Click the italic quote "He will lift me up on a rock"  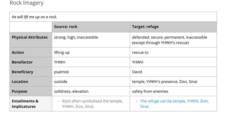[34, 17]
